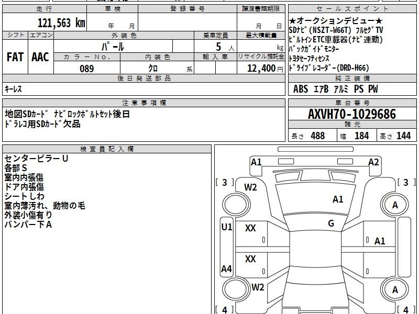This screenshot has width=419, height=314.
Task: Click the PS equipment label
Action: [x=359, y=89]
